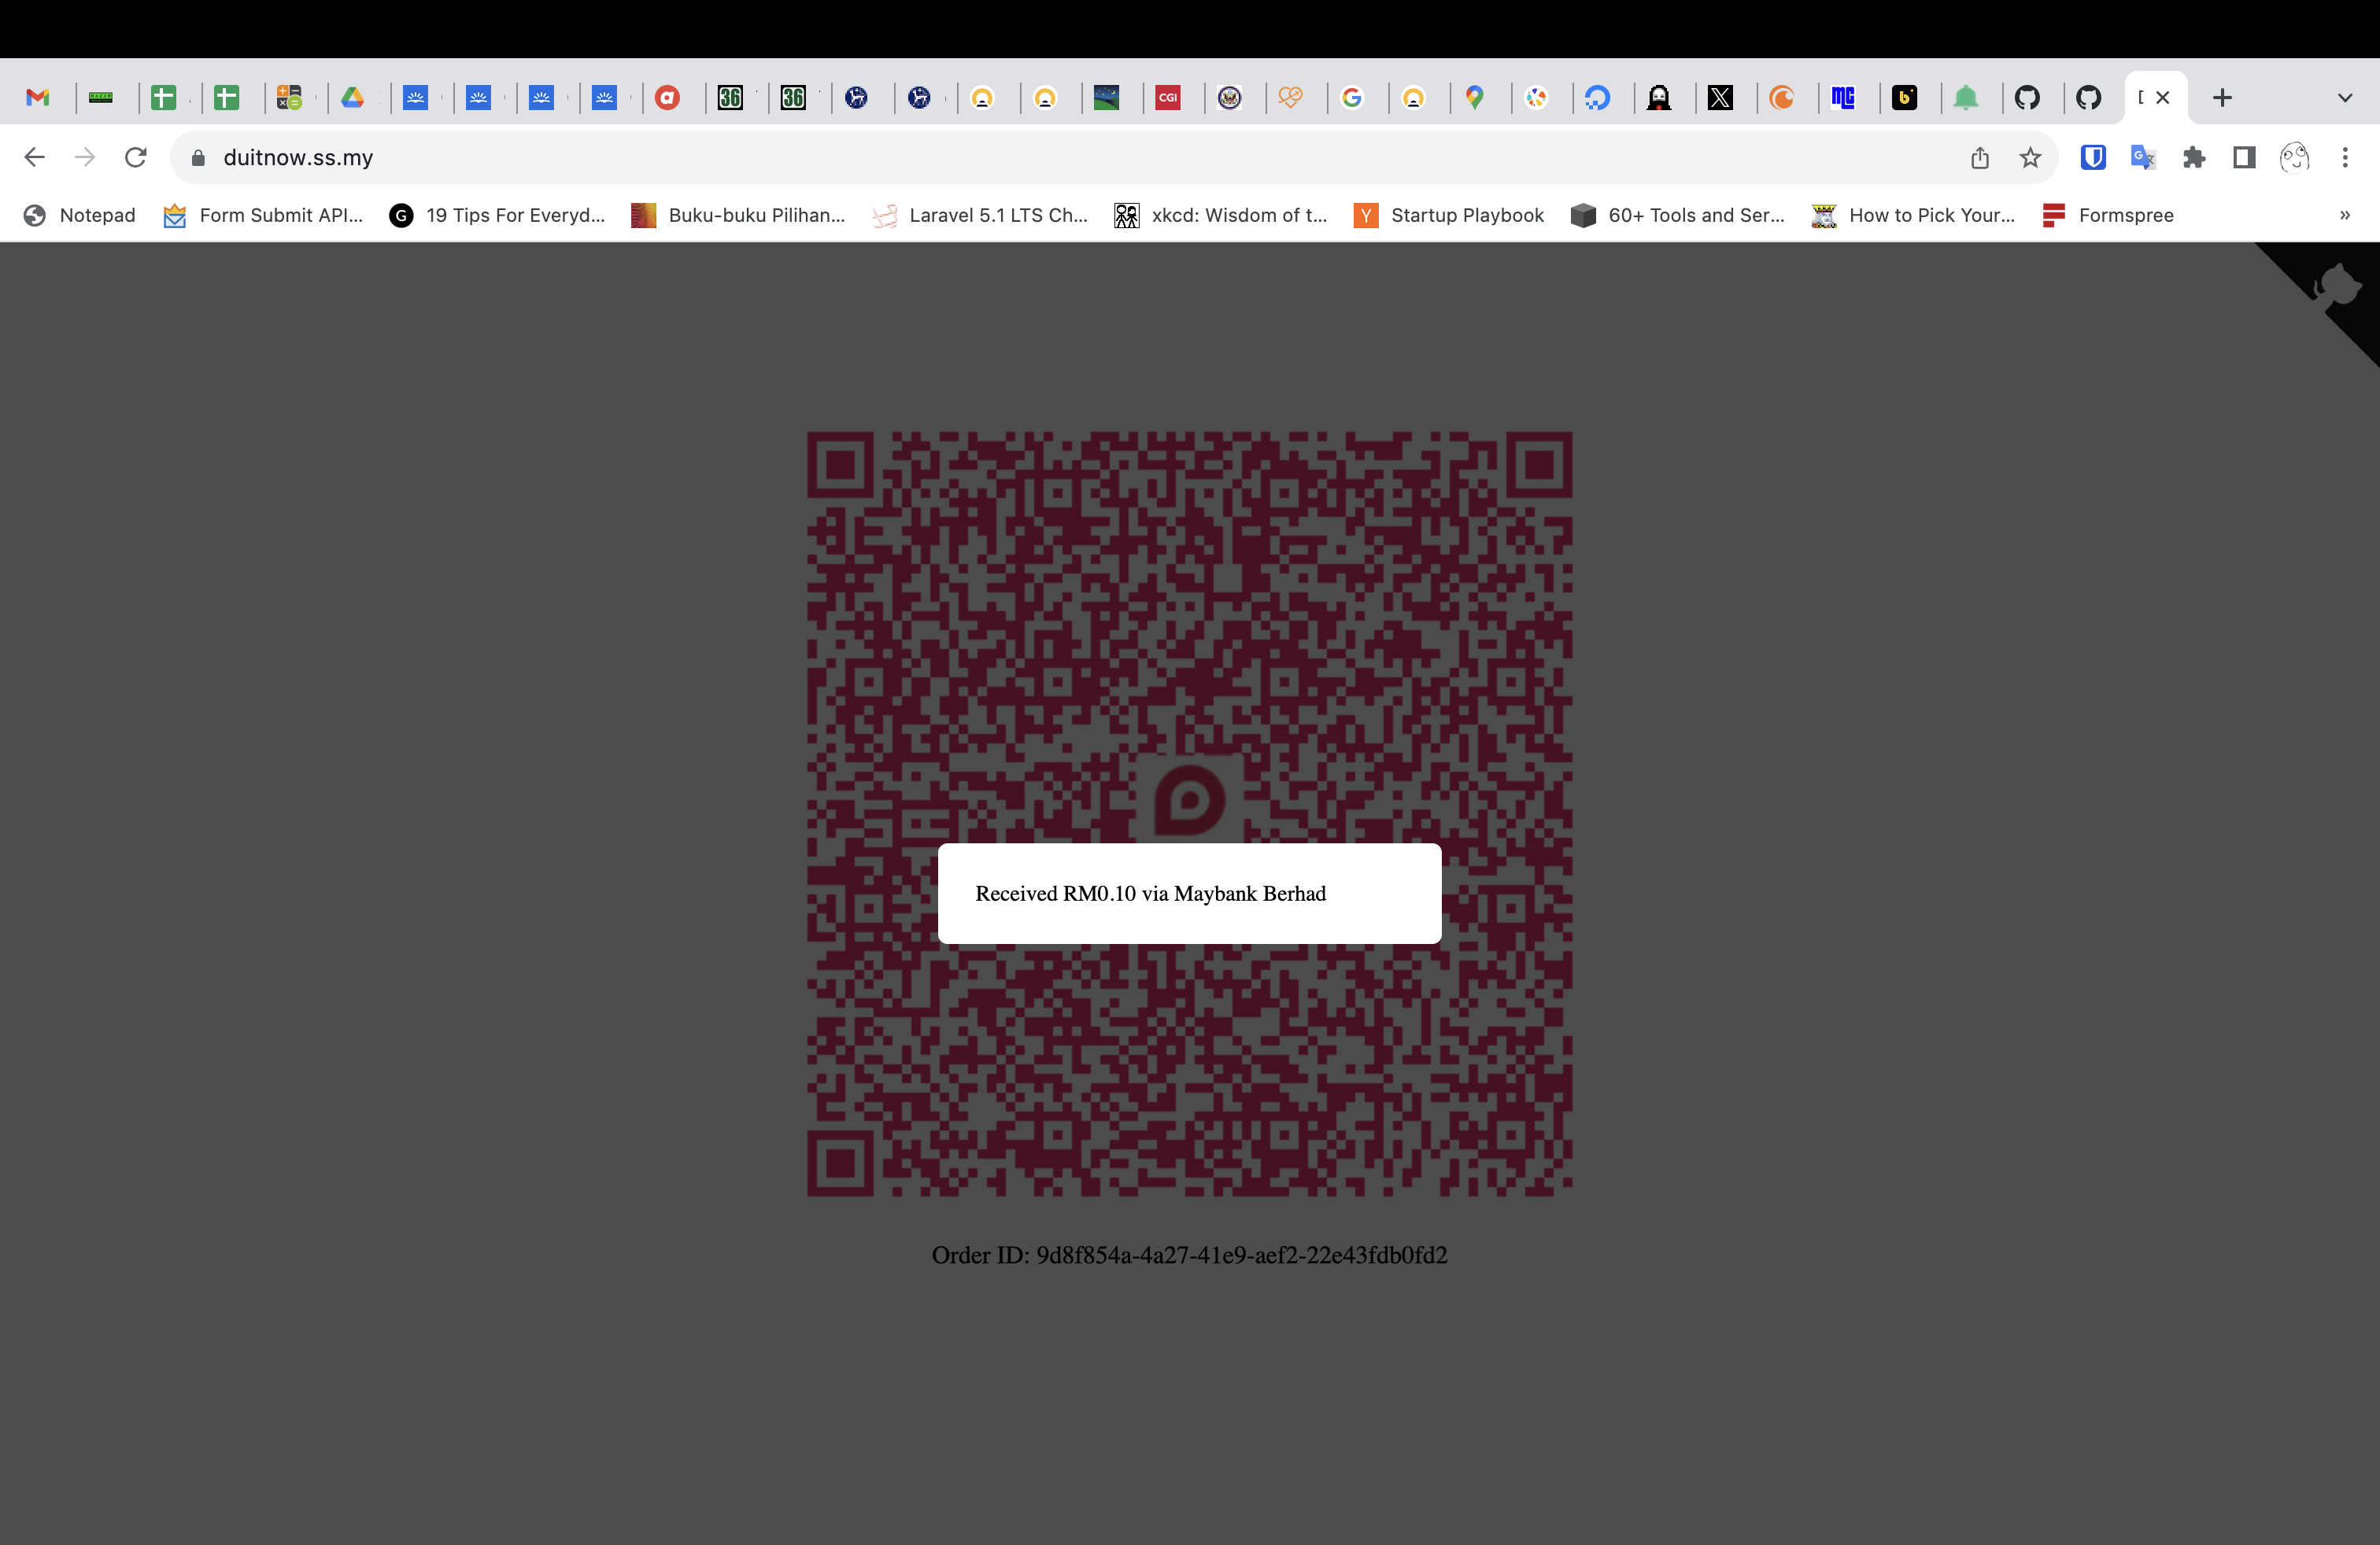This screenshot has height=1545, width=2380.
Task: Open Chrome three-dot menu
Action: tap(2345, 157)
